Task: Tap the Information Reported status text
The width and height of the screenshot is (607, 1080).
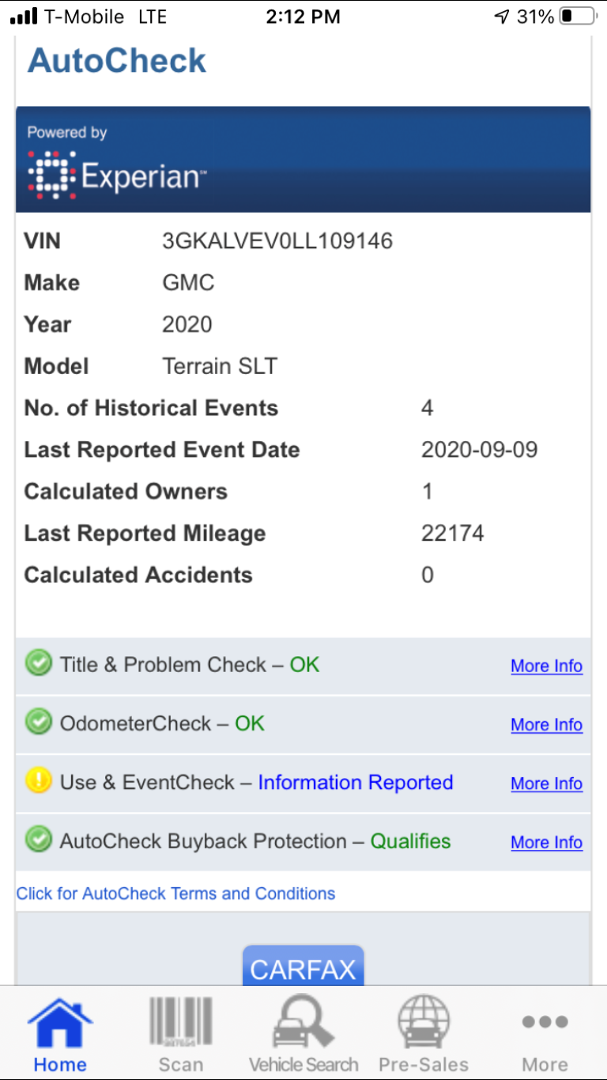Action: 356,783
